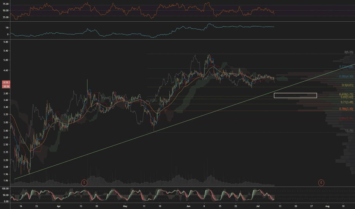Click the bar countdown label 30:36
Screen dimensions: 355x209
point(6,86)
